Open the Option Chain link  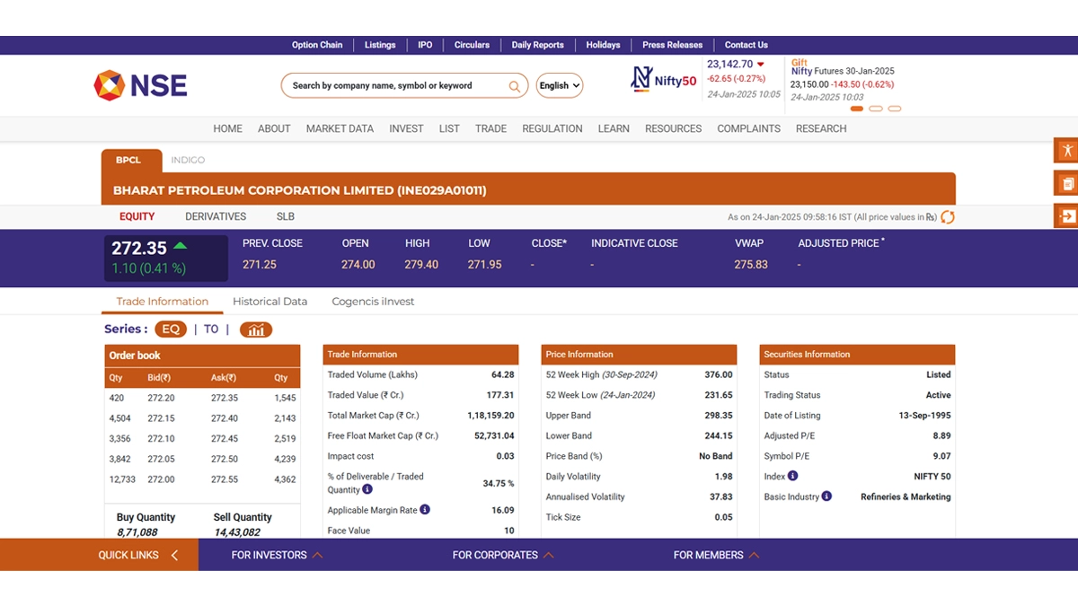(317, 45)
